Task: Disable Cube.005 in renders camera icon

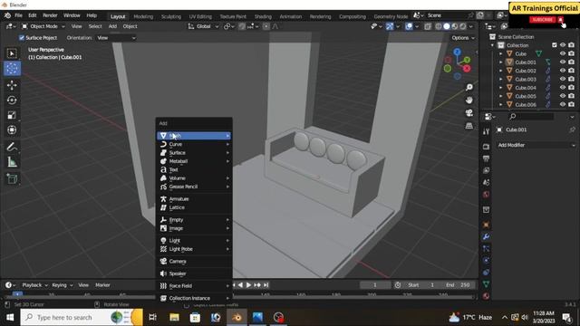Action: click(x=572, y=96)
